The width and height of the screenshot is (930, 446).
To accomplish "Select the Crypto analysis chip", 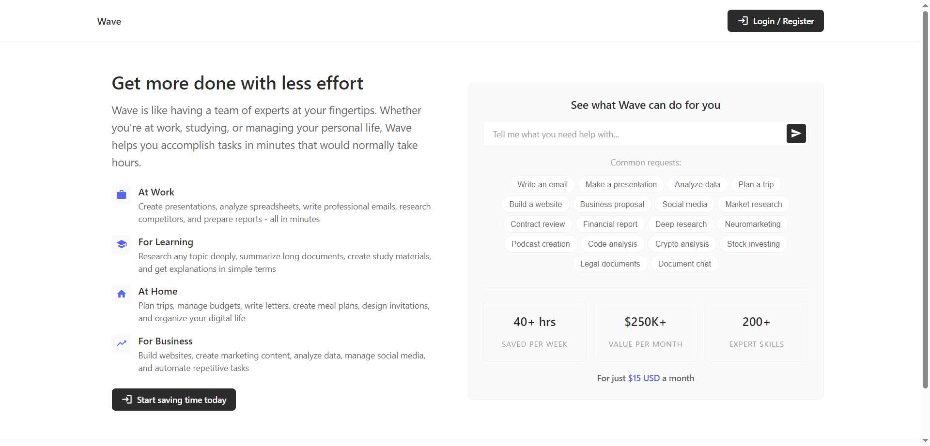I will [682, 244].
